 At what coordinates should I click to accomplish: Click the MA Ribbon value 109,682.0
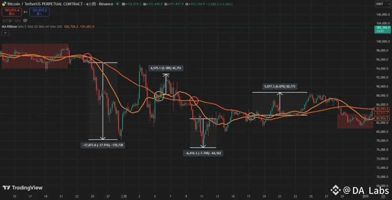[x=87, y=26]
